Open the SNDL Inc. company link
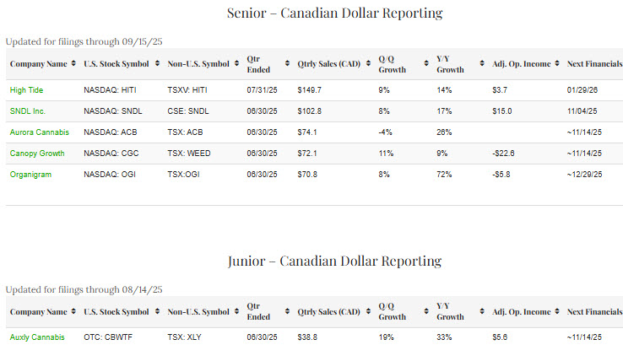623x345 pixels. pos(27,111)
